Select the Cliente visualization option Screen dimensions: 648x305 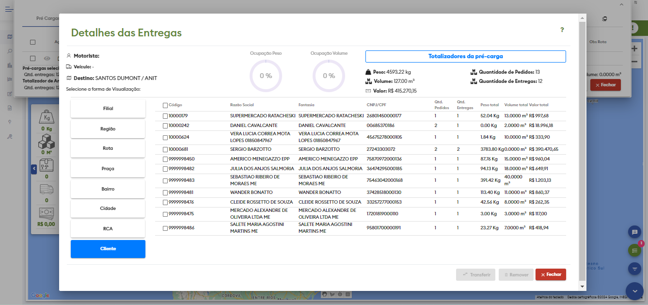click(108, 249)
